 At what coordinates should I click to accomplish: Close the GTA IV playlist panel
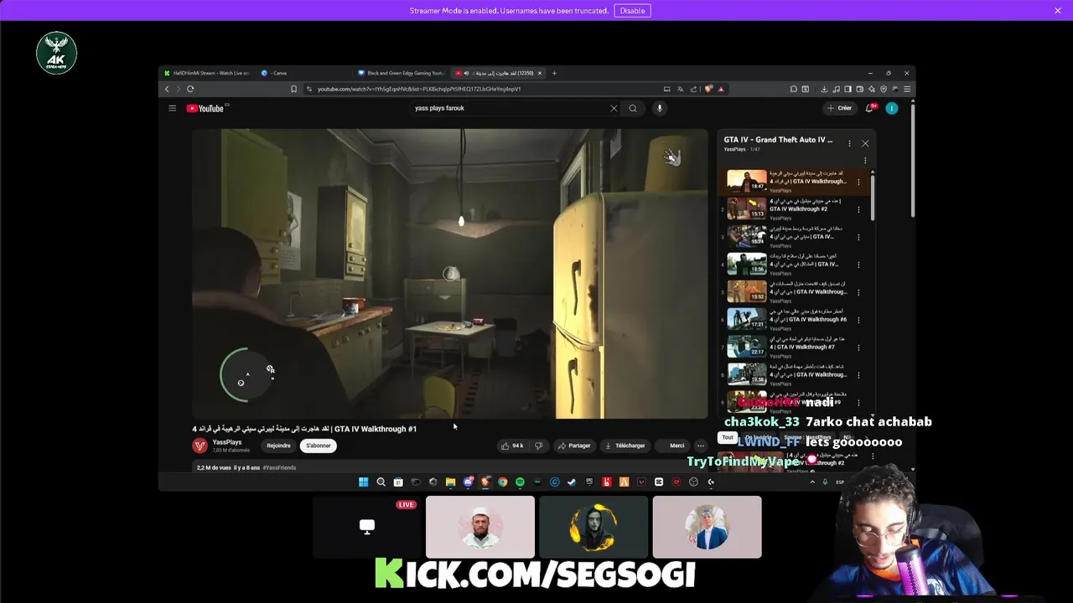(x=865, y=143)
